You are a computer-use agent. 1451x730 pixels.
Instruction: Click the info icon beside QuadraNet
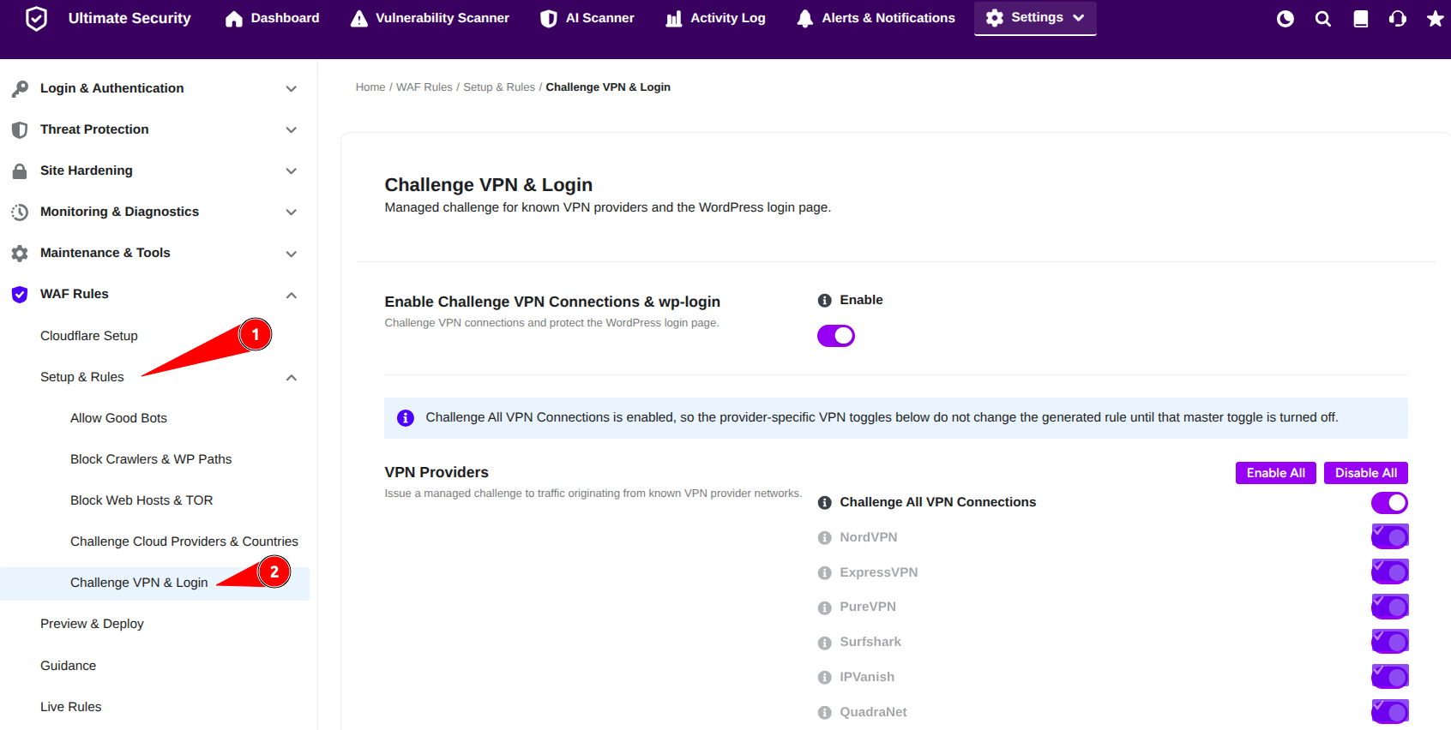pyautogui.click(x=825, y=713)
